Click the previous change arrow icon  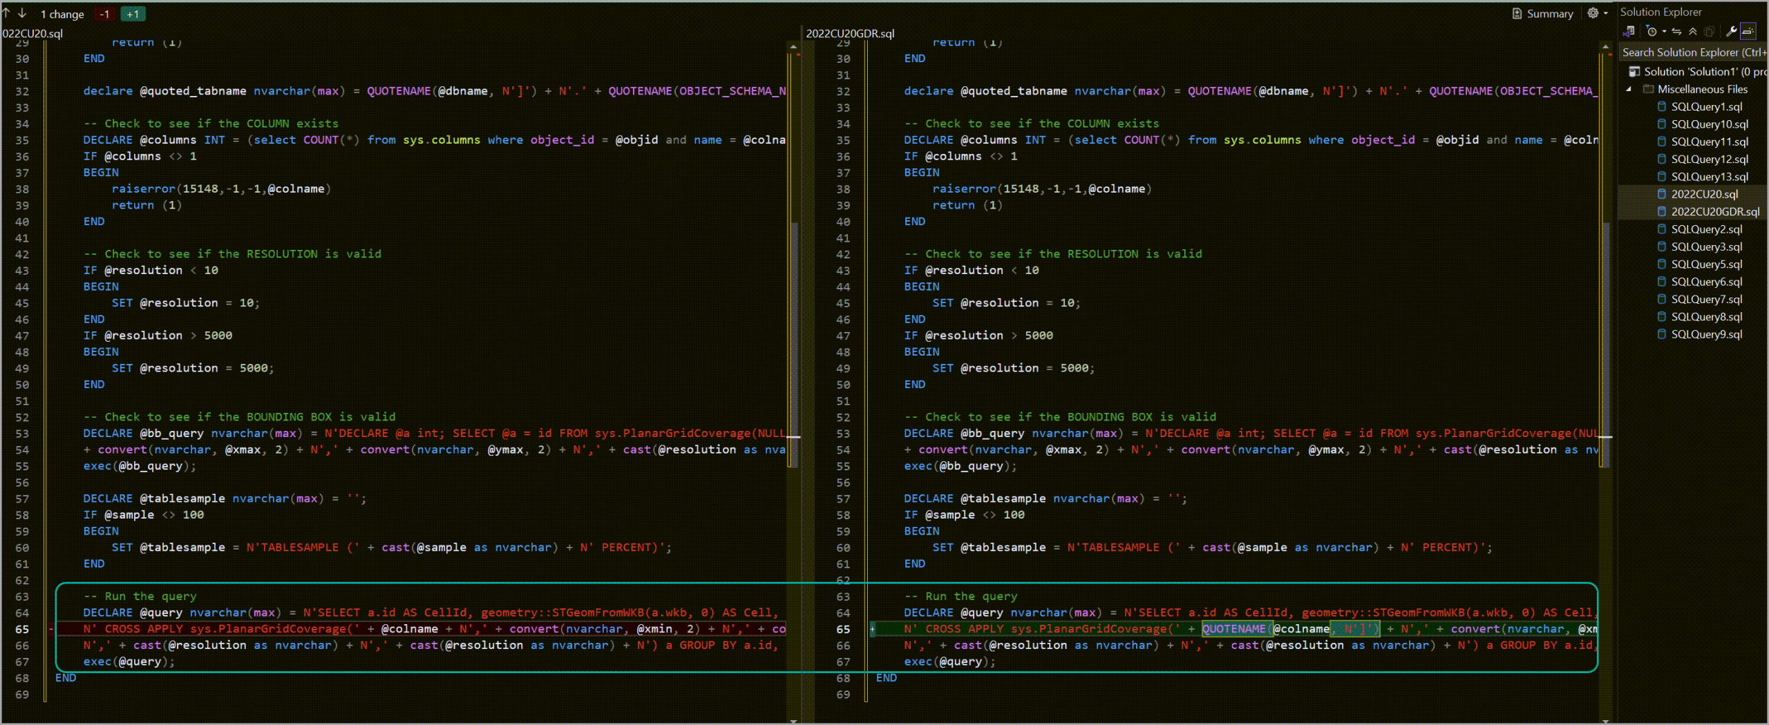coord(6,13)
